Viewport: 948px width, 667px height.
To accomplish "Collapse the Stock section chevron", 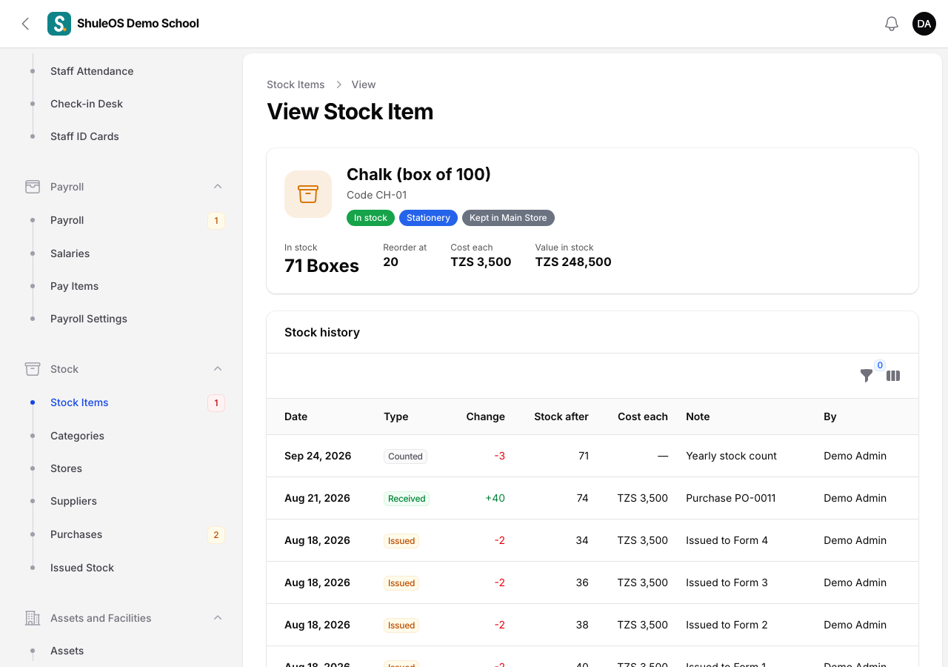I will (218, 369).
